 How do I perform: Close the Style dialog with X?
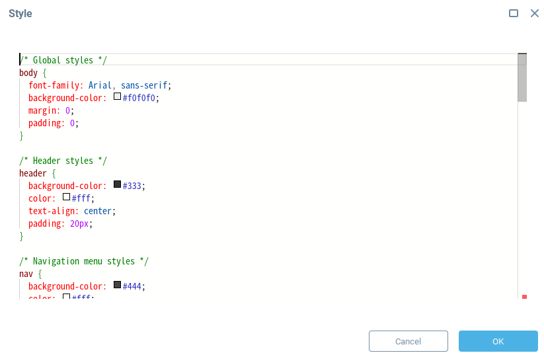tap(535, 13)
